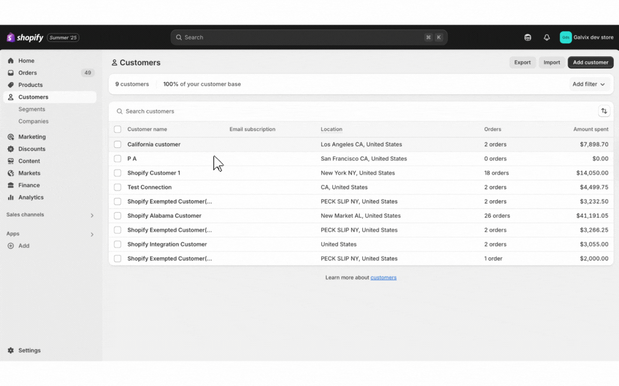
Task: Click the Content icon in sidebar
Action: click(x=11, y=161)
